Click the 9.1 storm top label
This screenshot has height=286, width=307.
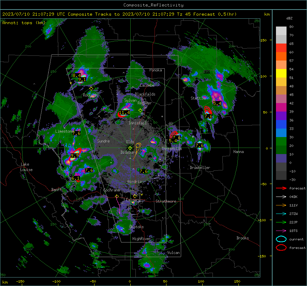point(82,80)
